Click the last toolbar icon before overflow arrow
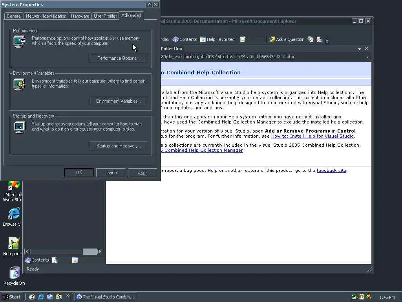The width and height of the screenshot is (402, 302). coord(320,39)
